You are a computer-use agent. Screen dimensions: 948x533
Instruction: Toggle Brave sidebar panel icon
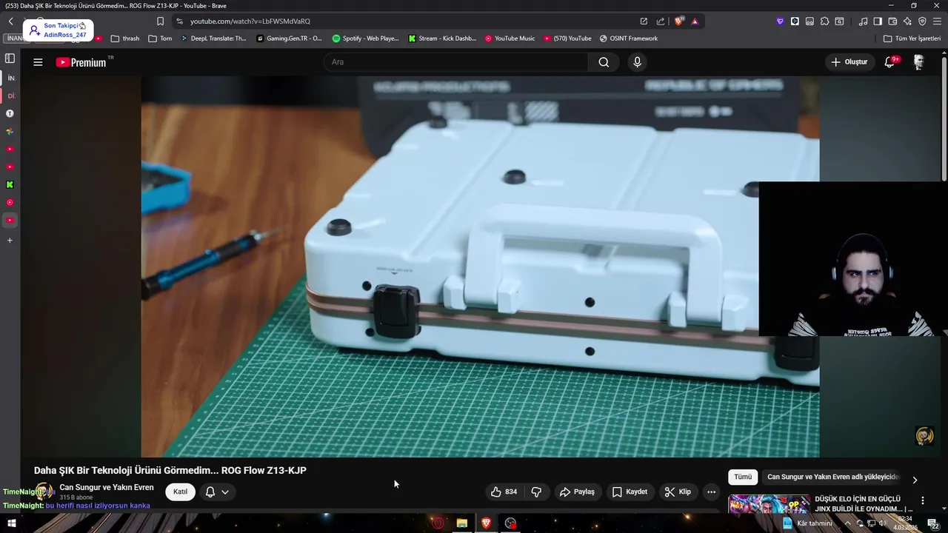878,21
